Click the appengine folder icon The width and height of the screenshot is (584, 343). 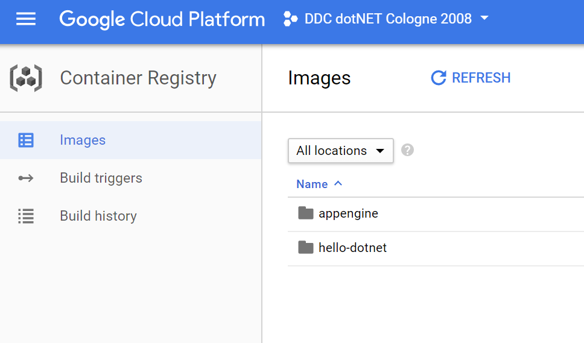click(x=306, y=213)
